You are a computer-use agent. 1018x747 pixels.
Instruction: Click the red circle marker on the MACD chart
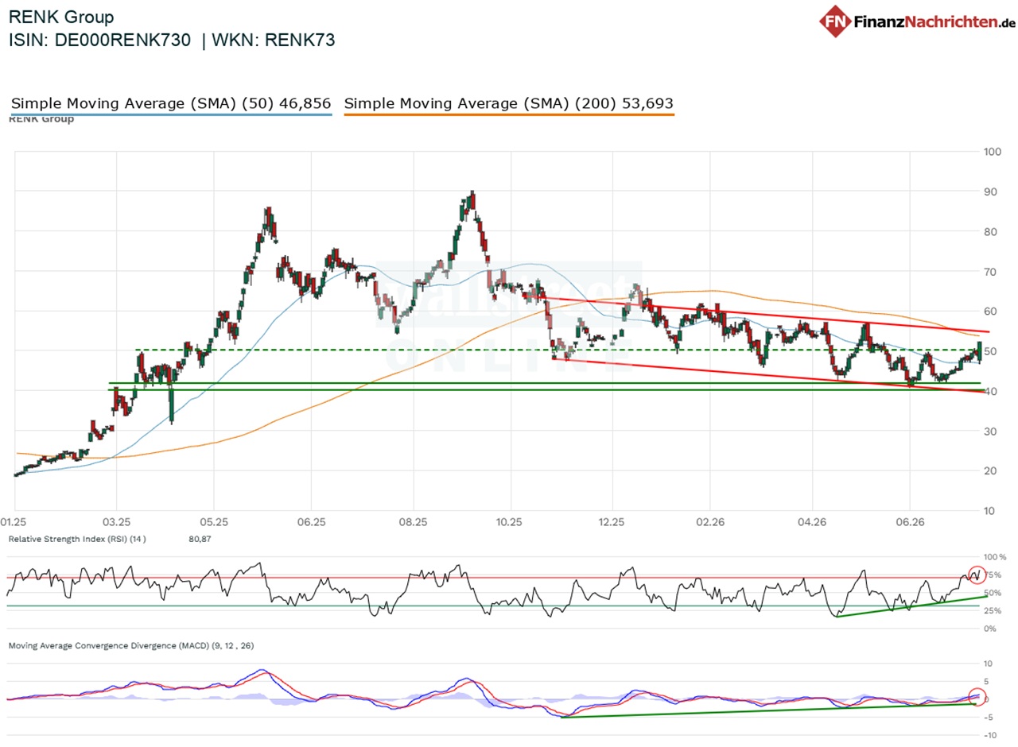977,696
